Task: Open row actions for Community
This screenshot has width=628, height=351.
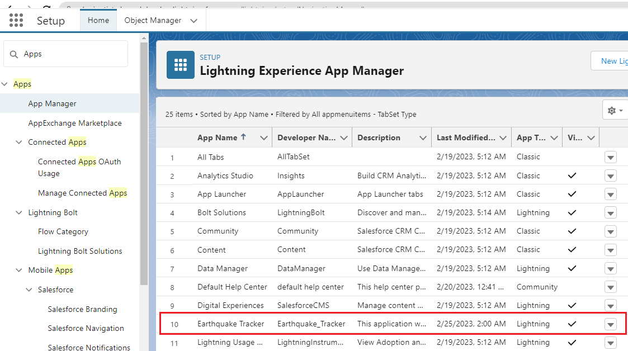Action: pyautogui.click(x=610, y=231)
